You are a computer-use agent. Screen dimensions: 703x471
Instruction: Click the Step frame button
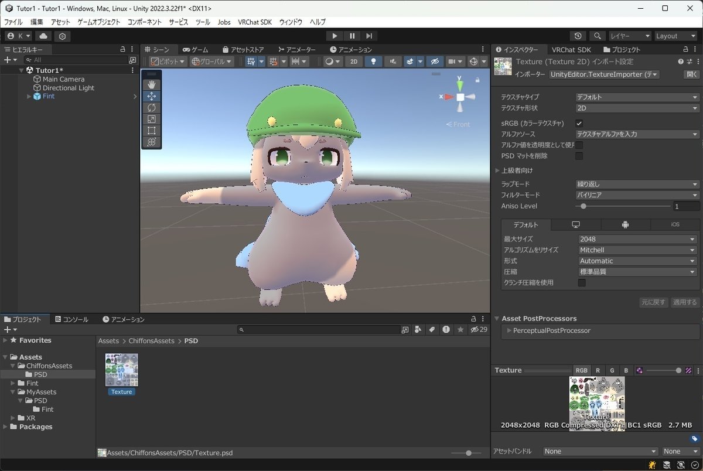(x=369, y=36)
